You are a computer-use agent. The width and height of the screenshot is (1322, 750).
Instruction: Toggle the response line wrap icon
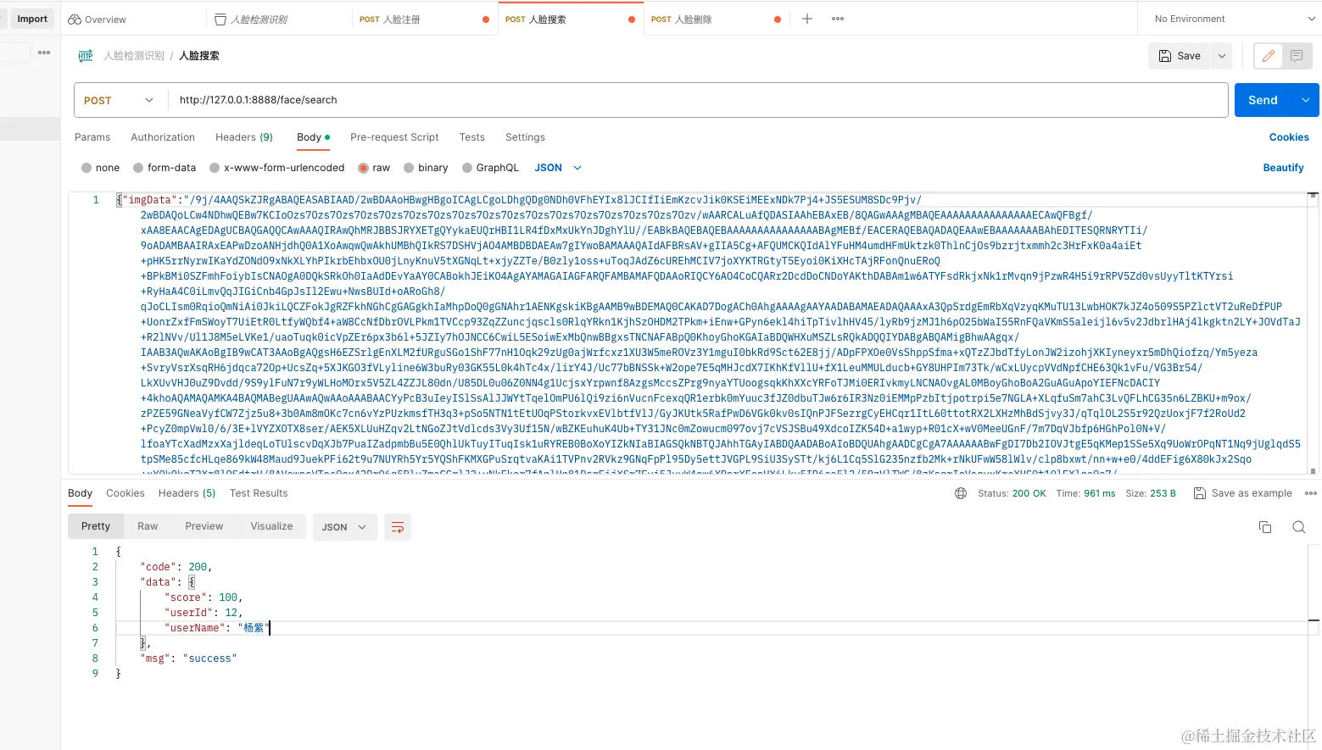pyautogui.click(x=398, y=527)
